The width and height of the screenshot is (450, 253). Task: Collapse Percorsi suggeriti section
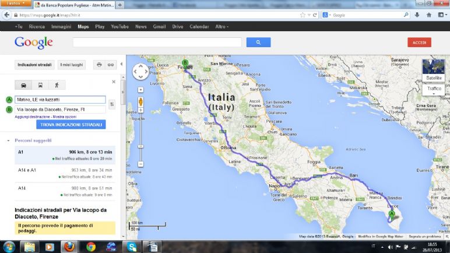point(8,140)
